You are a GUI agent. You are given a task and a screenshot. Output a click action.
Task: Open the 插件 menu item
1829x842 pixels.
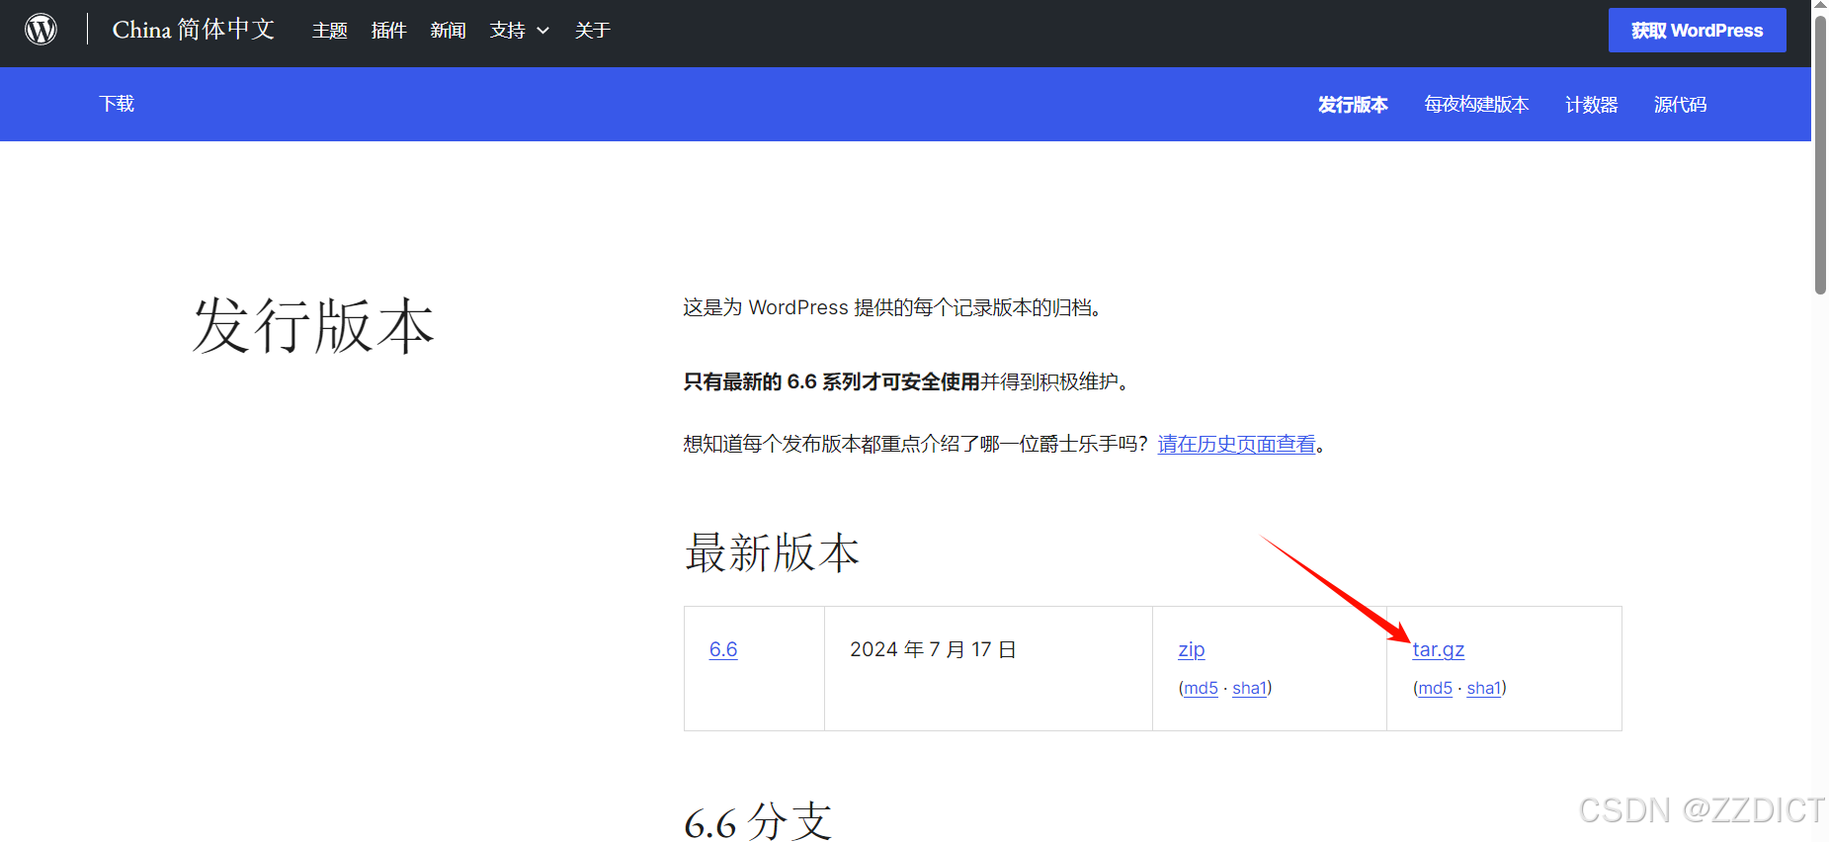(389, 31)
